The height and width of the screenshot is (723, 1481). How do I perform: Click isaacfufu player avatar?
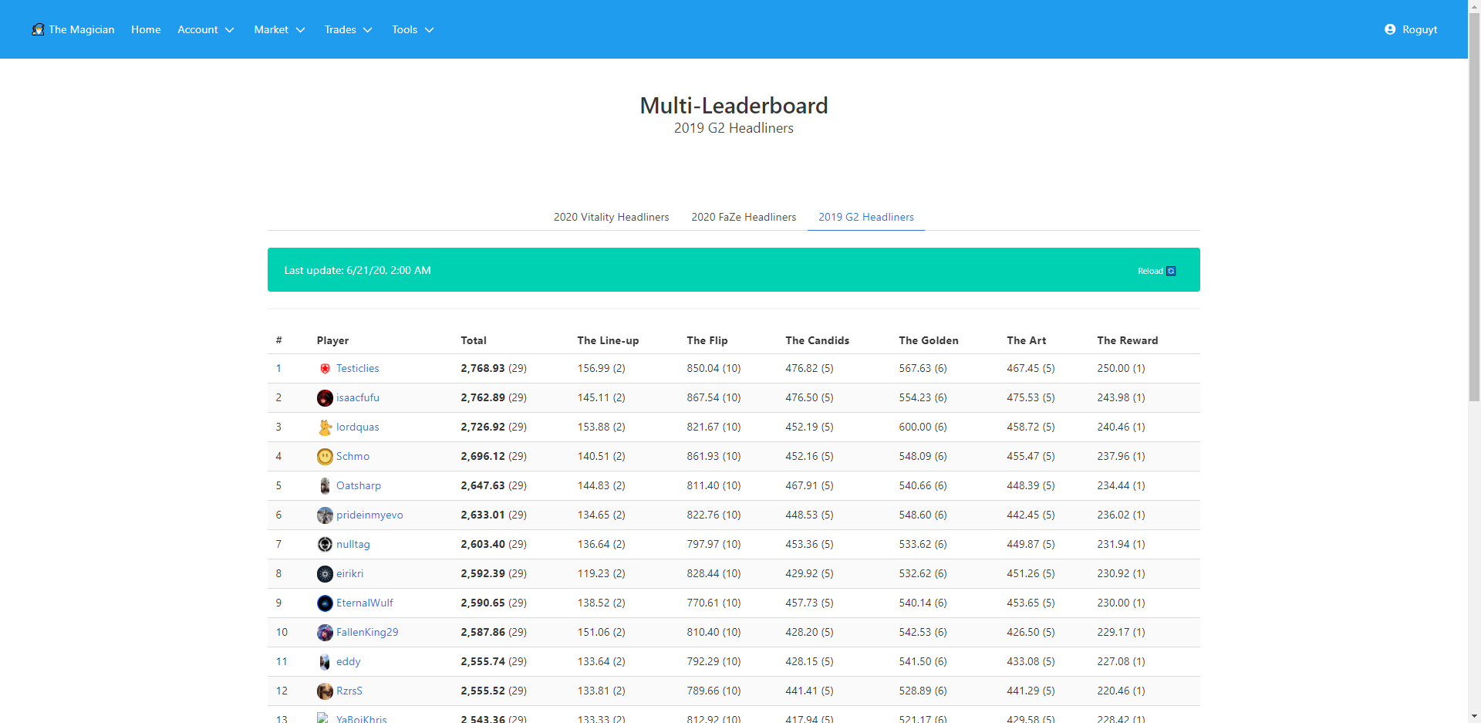tap(325, 398)
